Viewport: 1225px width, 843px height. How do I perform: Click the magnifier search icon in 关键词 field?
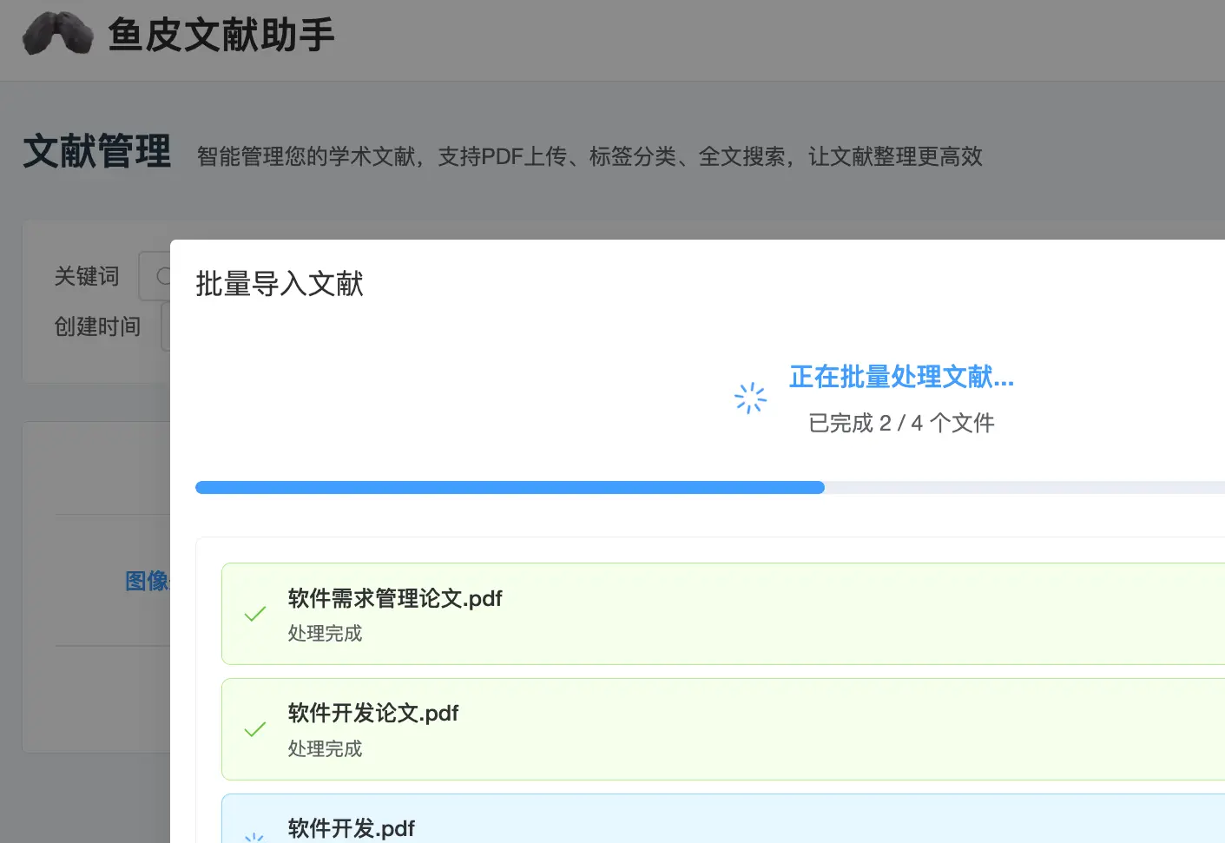(163, 276)
